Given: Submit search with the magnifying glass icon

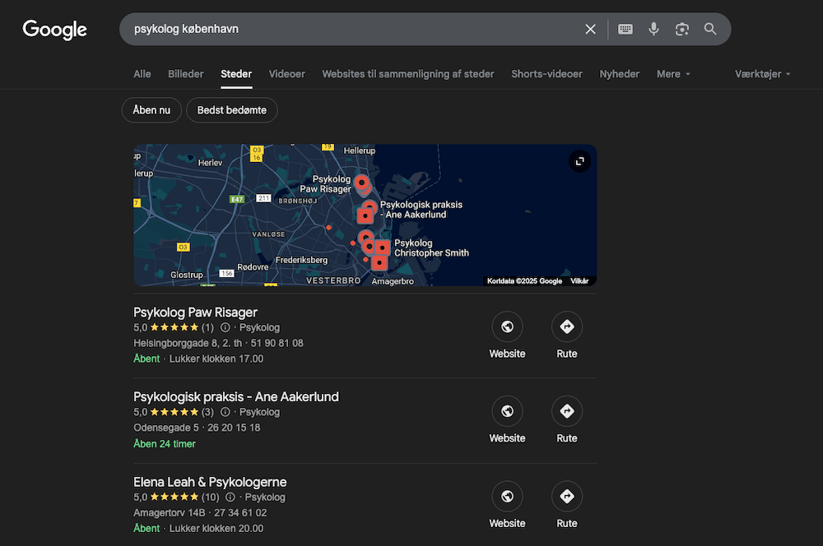Looking at the screenshot, I should coord(710,30).
